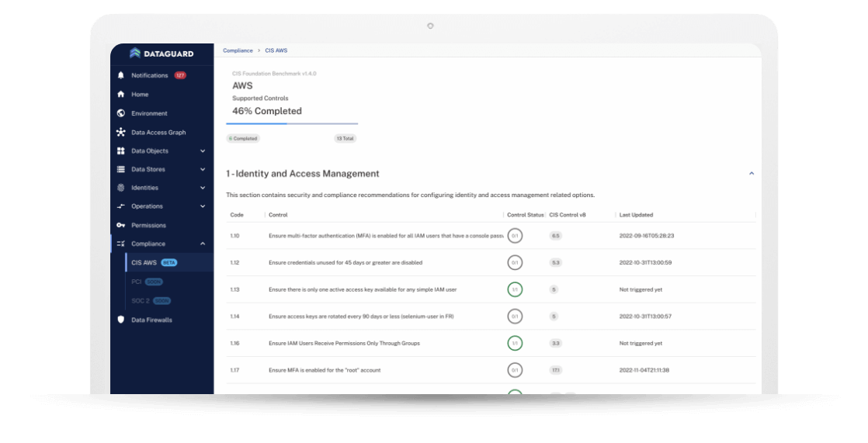Click status circle for control 1.10
868x443 pixels.
click(515, 236)
